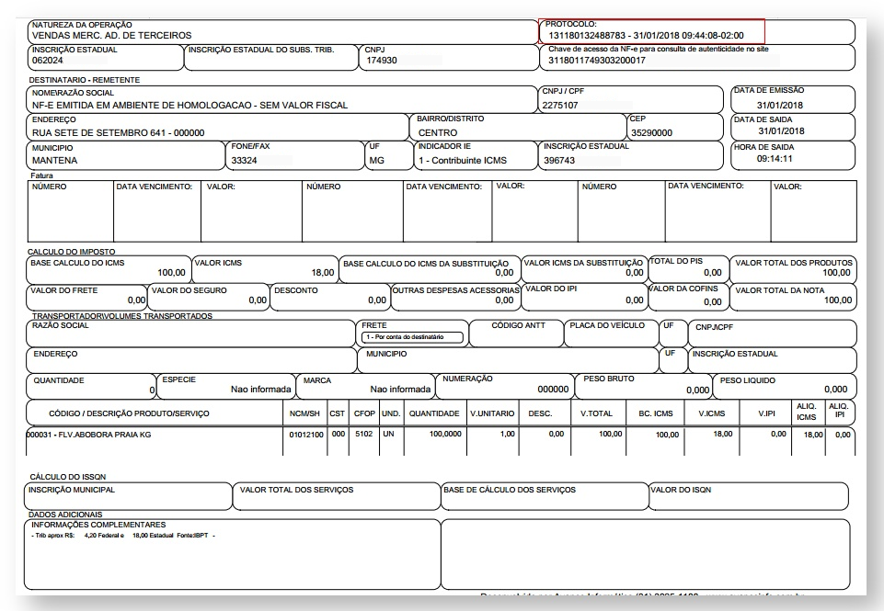Viewport: 884px width, 611px height.
Task: Click 'NF-E EMITIDA EM AMBIENTE DE HOMOLOGACAO' recipient name
Action: (x=190, y=106)
